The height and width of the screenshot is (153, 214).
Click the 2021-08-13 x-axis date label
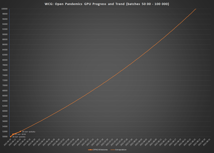163,142
